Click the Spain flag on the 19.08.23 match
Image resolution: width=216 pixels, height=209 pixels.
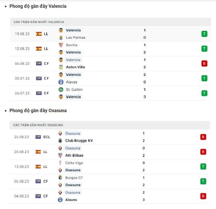coord(39,34)
